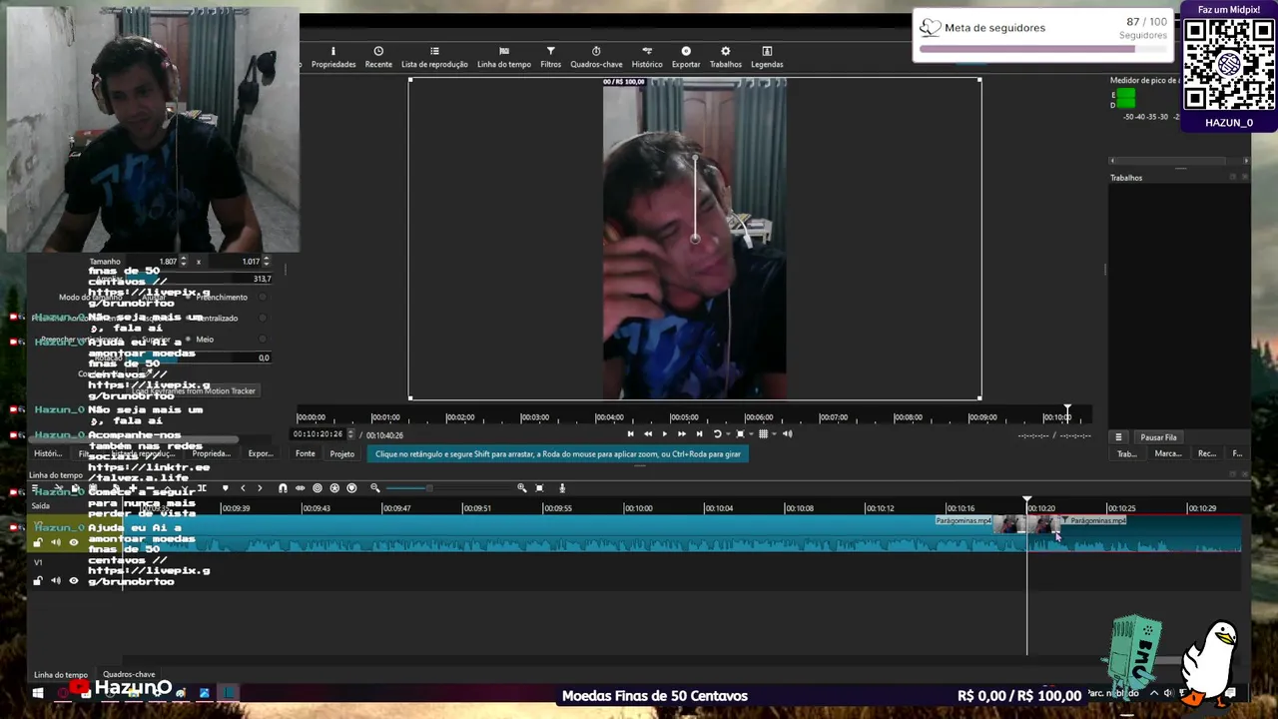This screenshot has width=1278, height=719.
Task: Fast forward the player
Action: point(682,433)
